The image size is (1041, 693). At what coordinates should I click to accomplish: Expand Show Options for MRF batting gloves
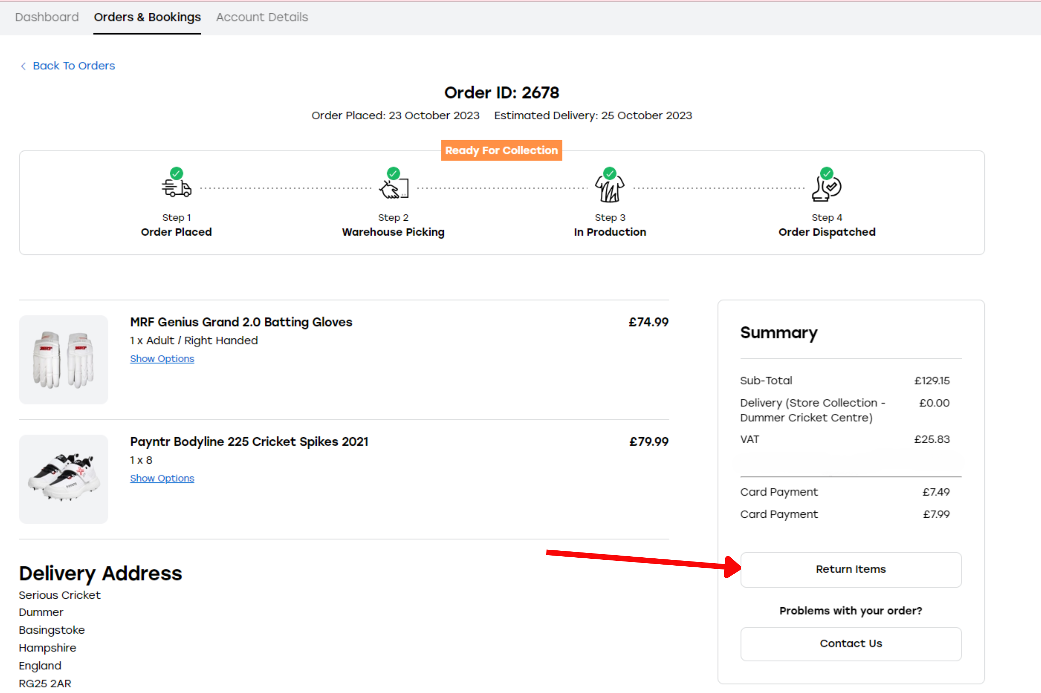point(162,359)
